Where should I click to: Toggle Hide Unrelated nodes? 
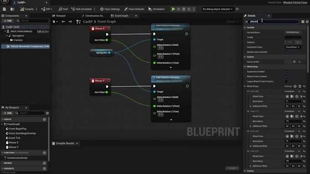point(82,9)
